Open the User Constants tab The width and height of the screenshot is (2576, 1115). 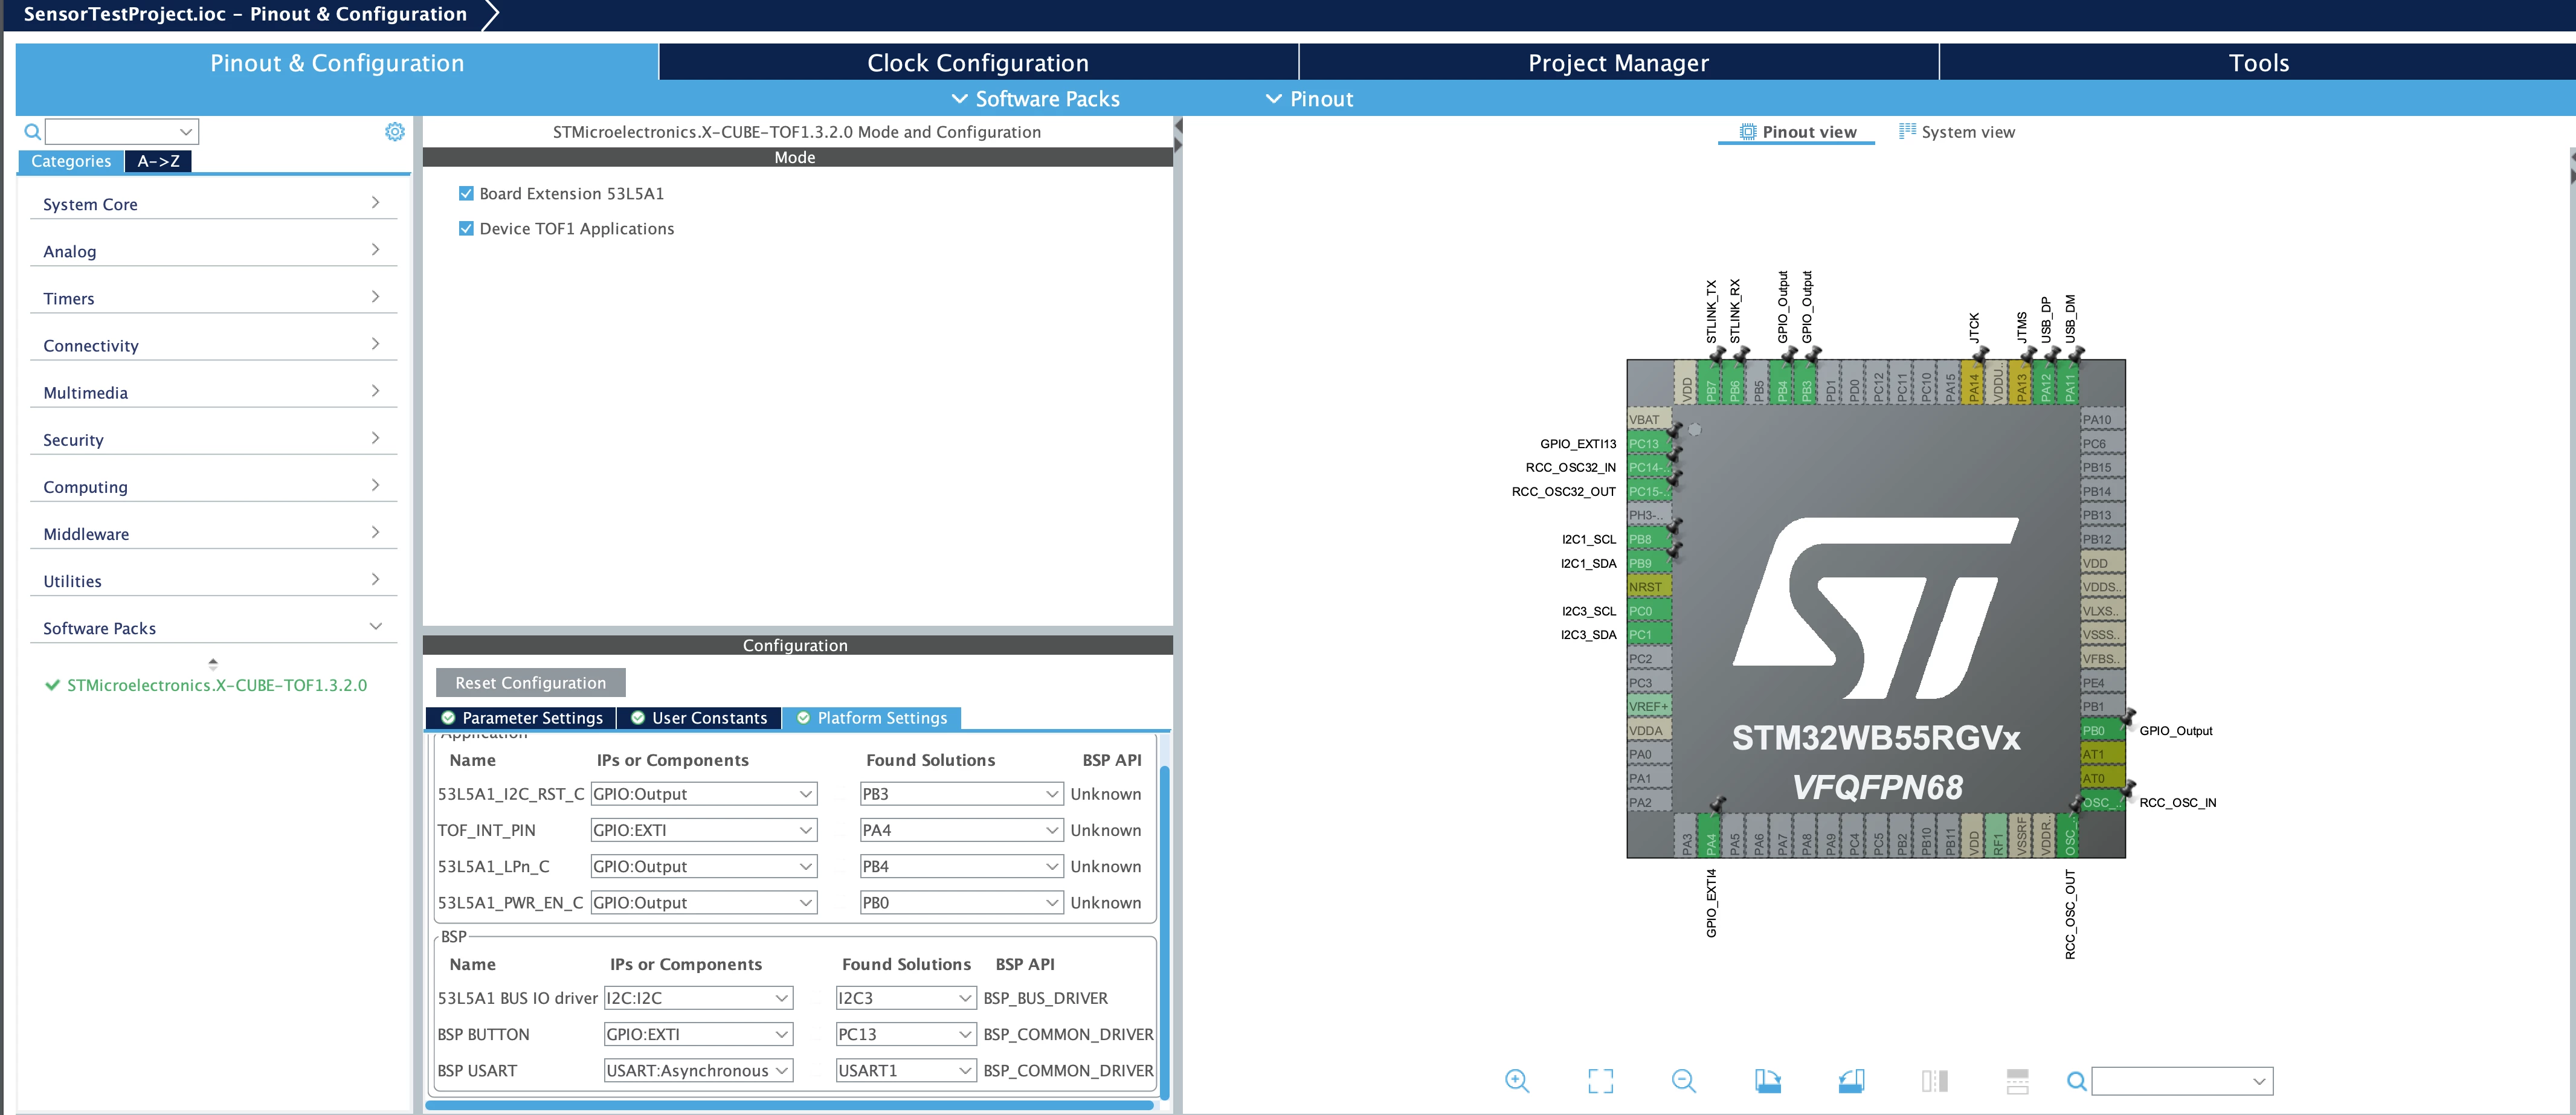[699, 717]
